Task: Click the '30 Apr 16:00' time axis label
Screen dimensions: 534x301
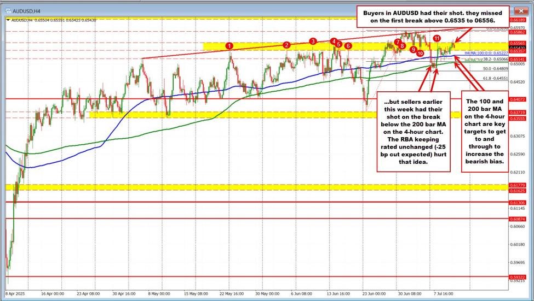Action: coord(124,293)
